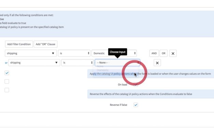The width and height of the screenshot is (214, 128).
Task: Toggle the lowest unchecked checkbox on the left
Action: pyautogui.click(x=7, y=90)
